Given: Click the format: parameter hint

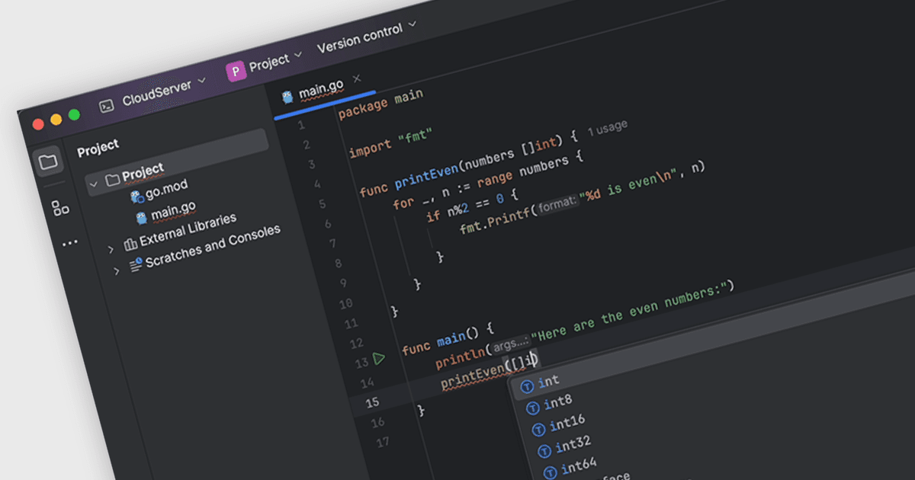Looking at the screenshot, I should pos(557,206).
